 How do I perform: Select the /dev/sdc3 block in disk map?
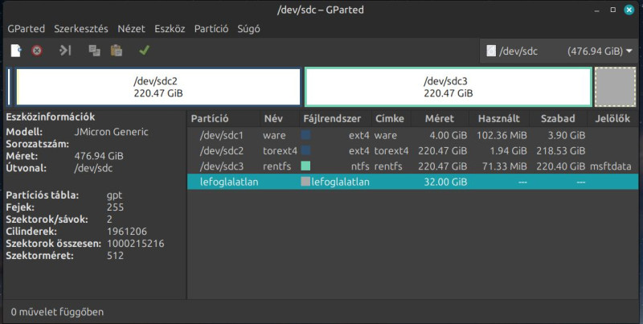point(448,87)
